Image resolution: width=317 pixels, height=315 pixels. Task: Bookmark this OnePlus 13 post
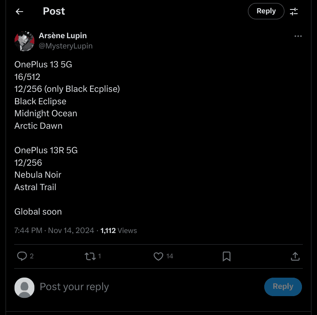point(226,256)
